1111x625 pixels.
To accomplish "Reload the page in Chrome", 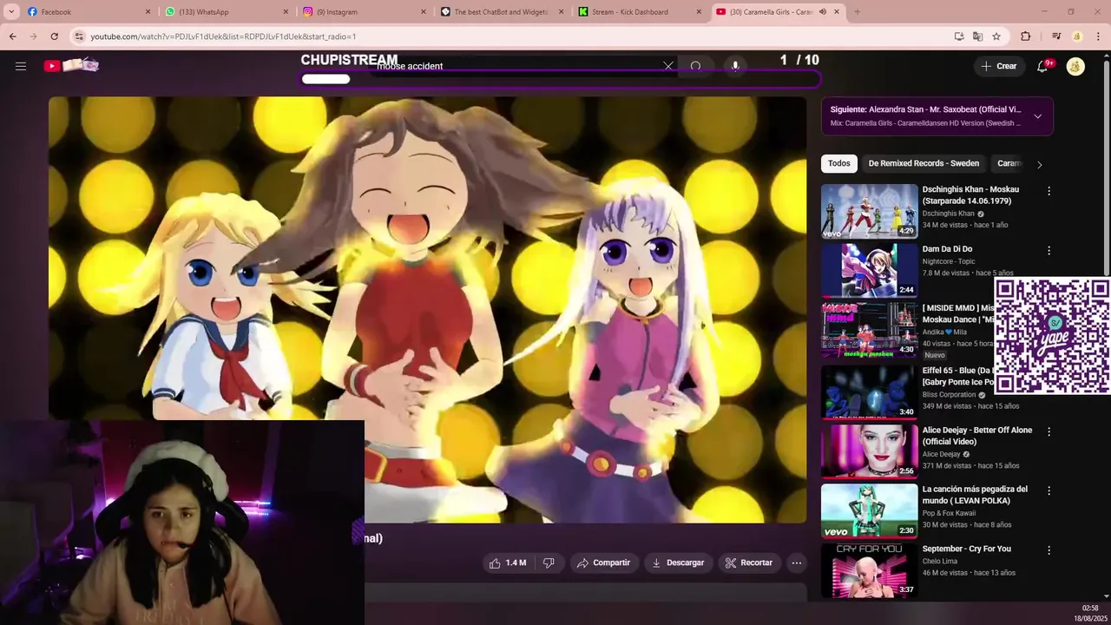I will click(x=54, y=36).
